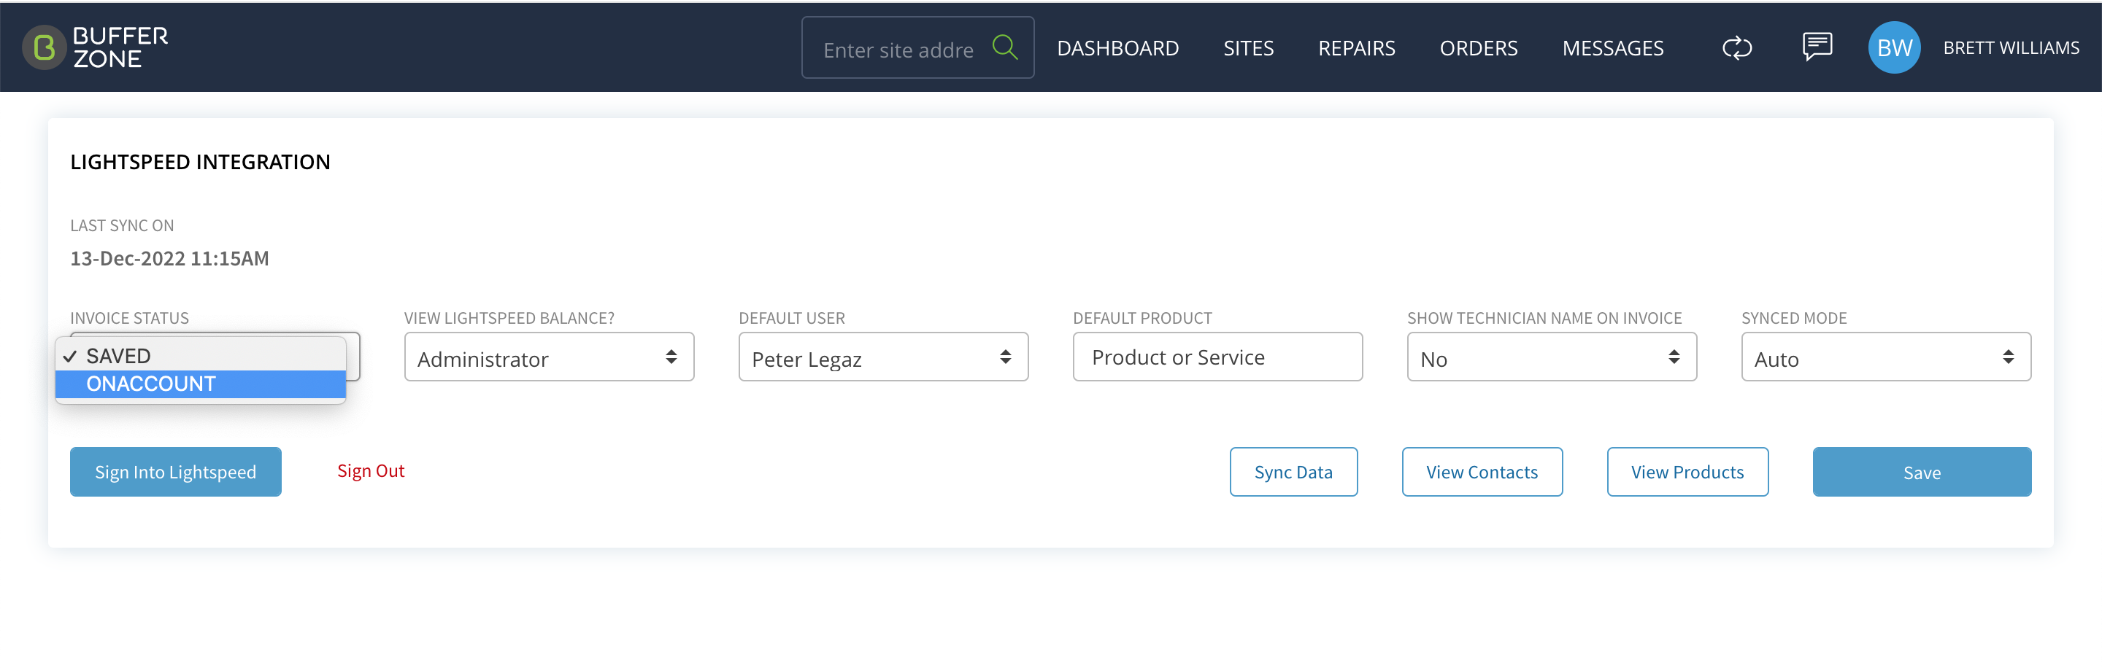Click the Invoice Status label
Screen dimensions: 2102x668
tap(129, 317)
